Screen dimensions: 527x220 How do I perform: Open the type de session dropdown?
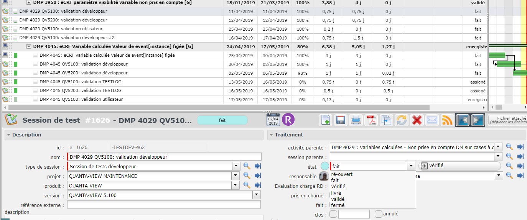236,166
